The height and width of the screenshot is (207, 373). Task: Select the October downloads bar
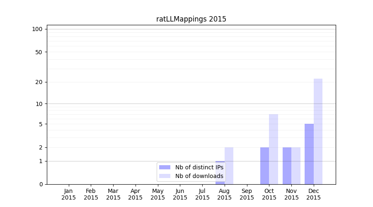pyautogui.click(x=274, y=149)
